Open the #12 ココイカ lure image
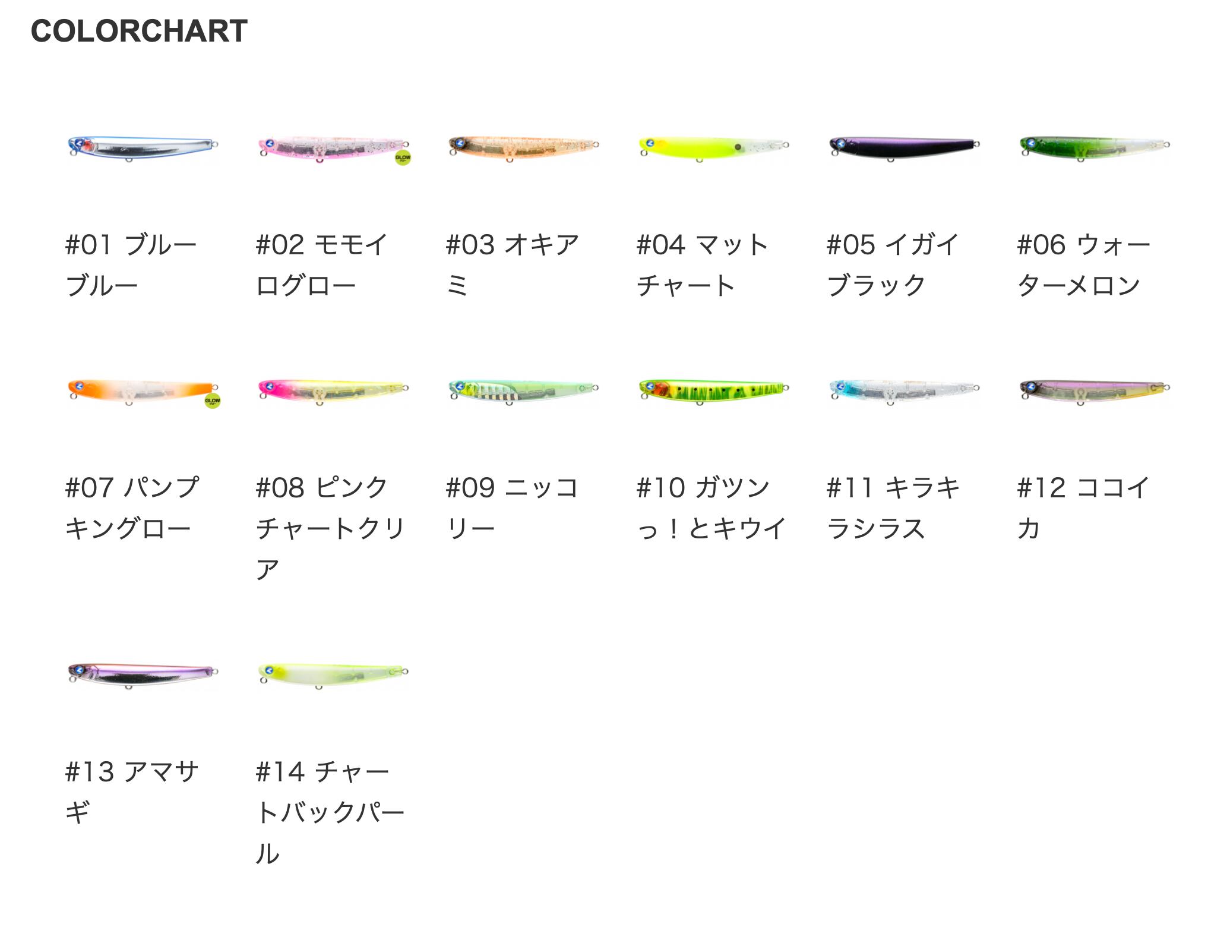The width and height of the screenshot is (1208, 927). point(1094,390)
